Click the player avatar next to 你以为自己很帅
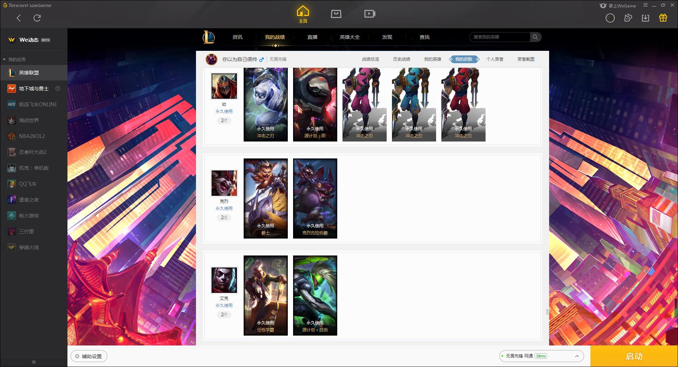The width and height of the screenshot is (678, 367). (212, 59)
